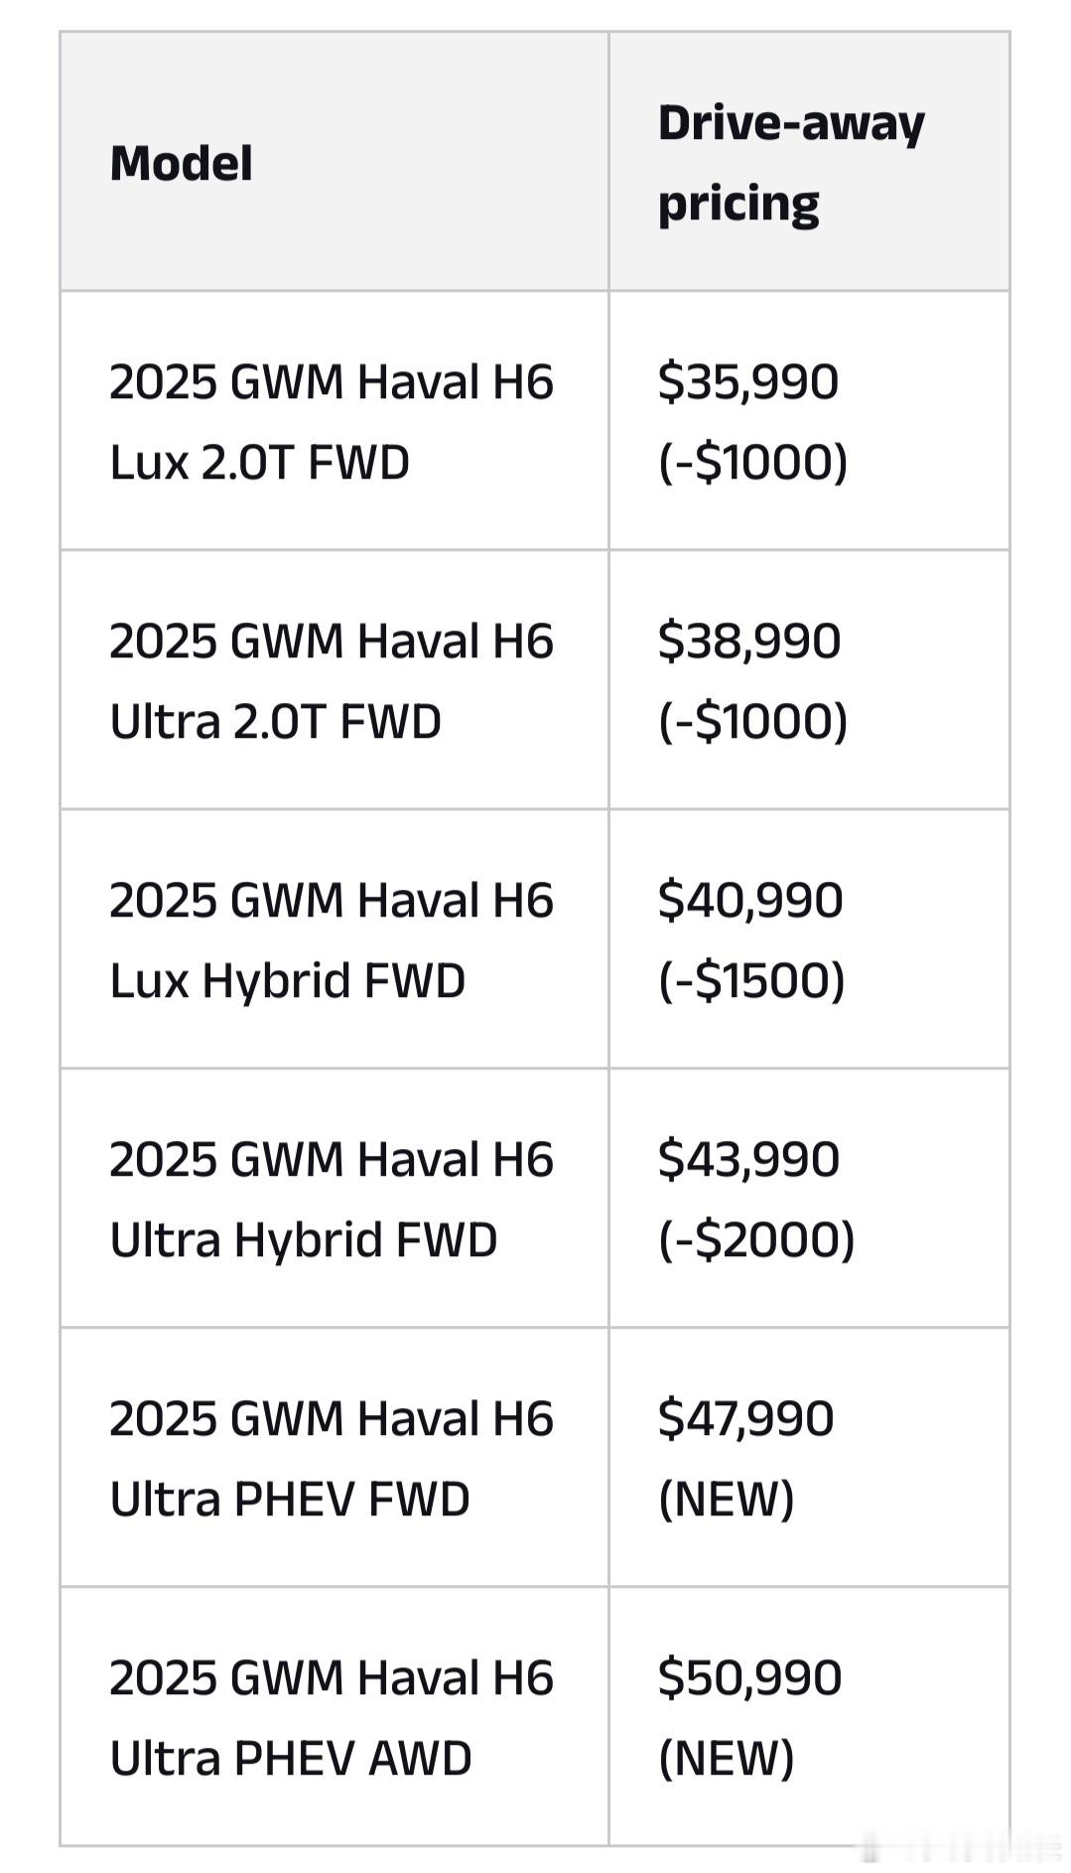1071x1873 pixels.
Task: Click the $43,990 price
Action: tap(749, 1159)
